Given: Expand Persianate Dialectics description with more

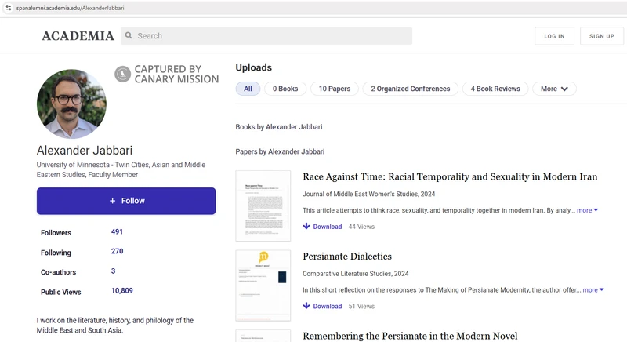Looking at the screenshot, I should click(x=593, y=289).
